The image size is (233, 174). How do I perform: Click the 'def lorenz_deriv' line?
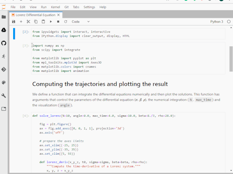coord(93,162)
